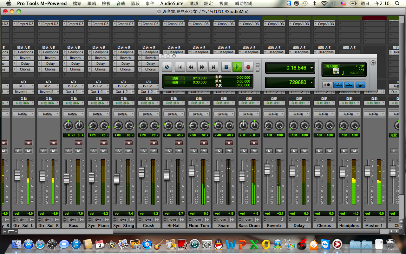
Task: Click the left pan knob on the Reverb track
Action: pos(269,126)
